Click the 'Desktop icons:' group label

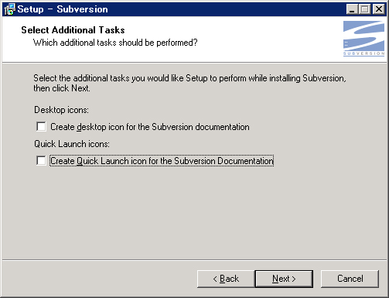pyautogui.click(x=61, y=110)
